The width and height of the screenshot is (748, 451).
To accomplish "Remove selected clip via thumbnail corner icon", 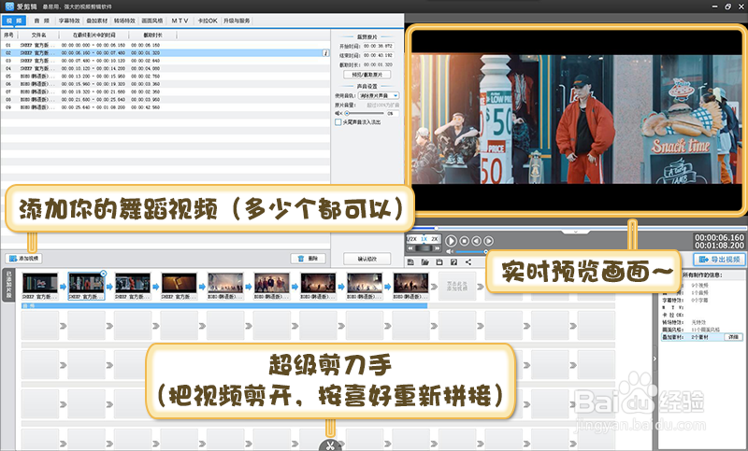I will coord(103,274).
